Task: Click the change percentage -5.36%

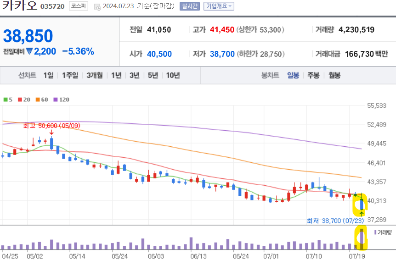Action: point(78,51)
